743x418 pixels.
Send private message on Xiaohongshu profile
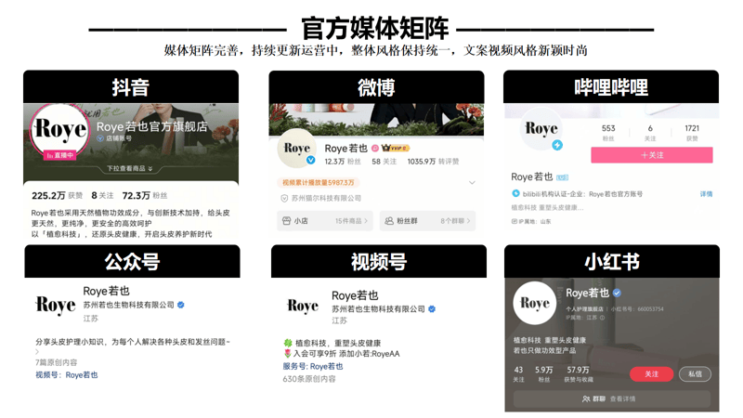(695, 373)
